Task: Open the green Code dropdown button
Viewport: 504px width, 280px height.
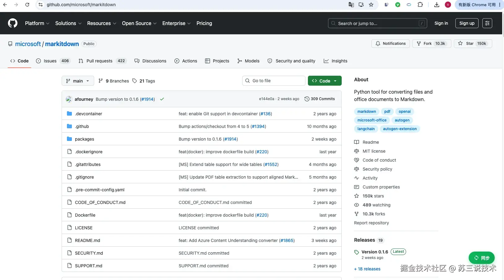Action: (x=325, y=81)
